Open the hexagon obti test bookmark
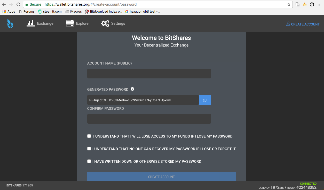Viewport: 324px width, 190px height. click(143, 11)
